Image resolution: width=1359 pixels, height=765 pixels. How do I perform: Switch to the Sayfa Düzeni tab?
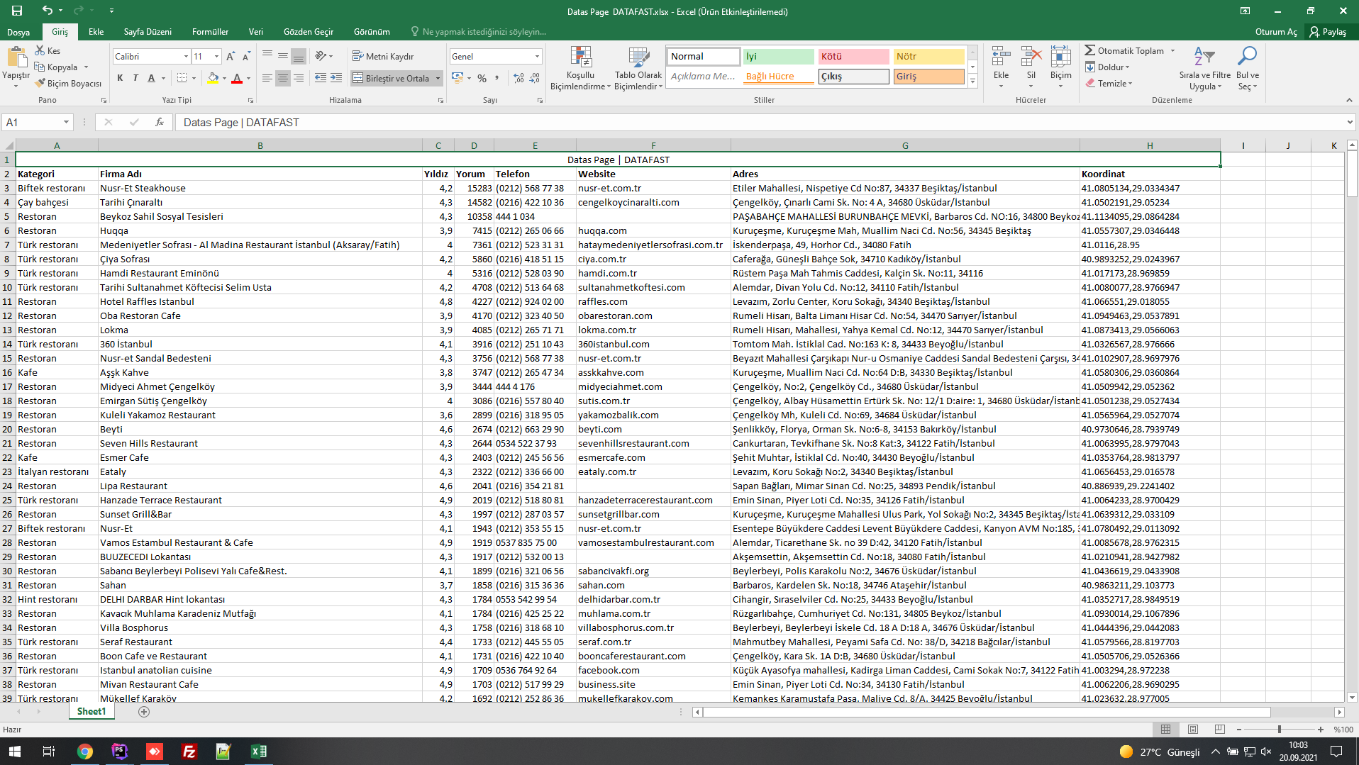(148, 32)
